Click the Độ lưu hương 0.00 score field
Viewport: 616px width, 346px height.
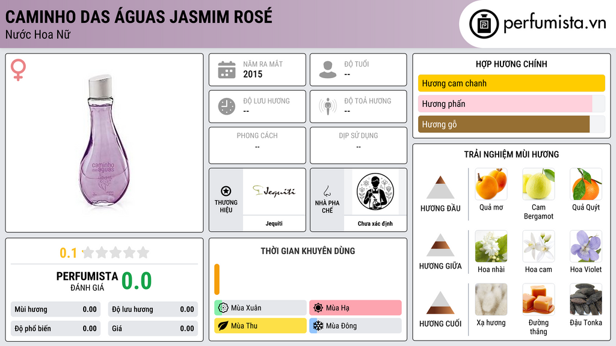coord(153,309)
